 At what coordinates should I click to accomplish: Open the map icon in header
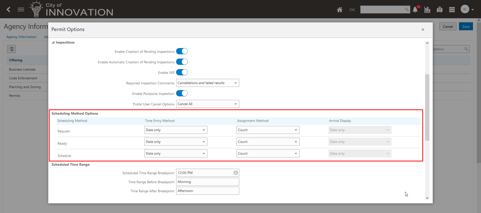(440, 10)
